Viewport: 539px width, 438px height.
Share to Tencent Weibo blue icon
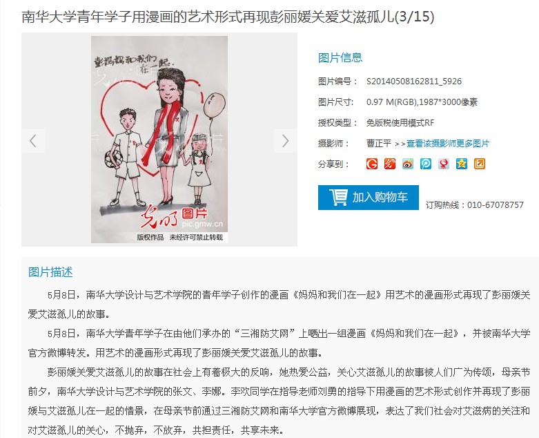pos(426,164)
